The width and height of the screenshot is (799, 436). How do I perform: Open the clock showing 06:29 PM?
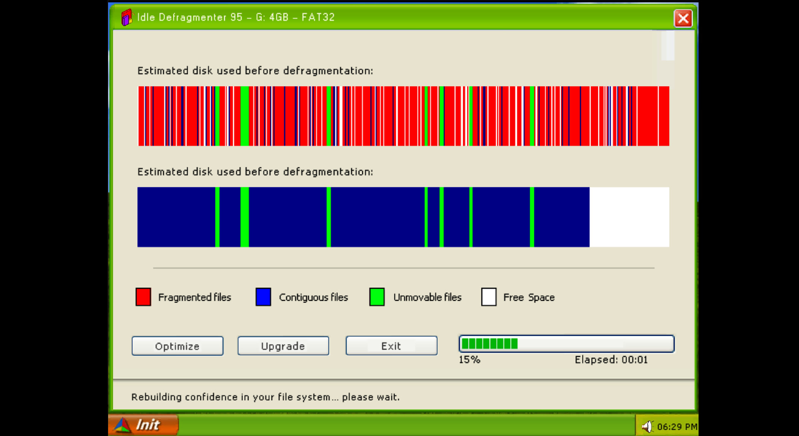[677, 426]
